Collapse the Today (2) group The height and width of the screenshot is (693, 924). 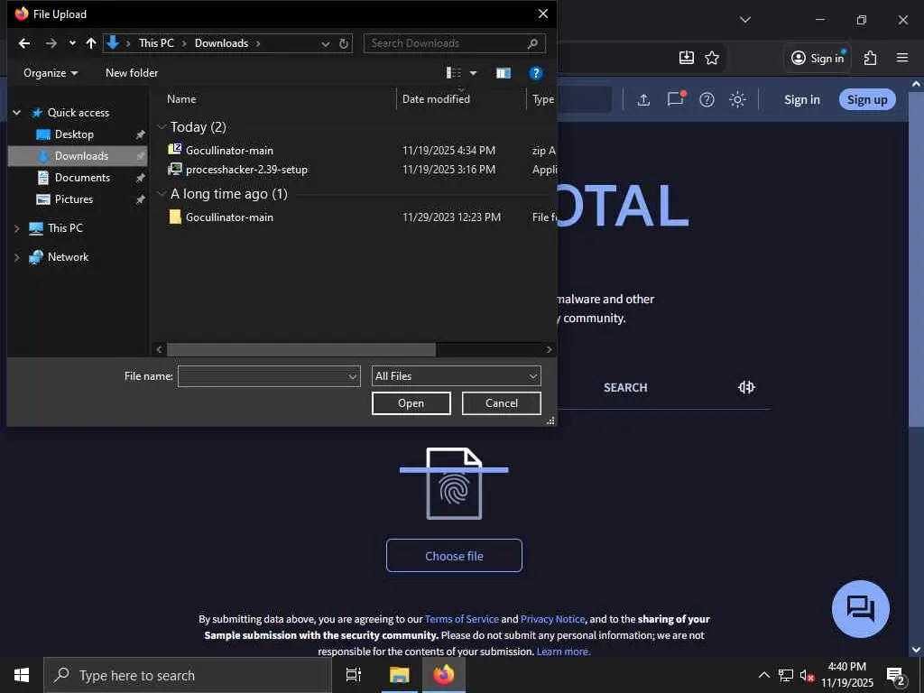click(x=162, y=127)
